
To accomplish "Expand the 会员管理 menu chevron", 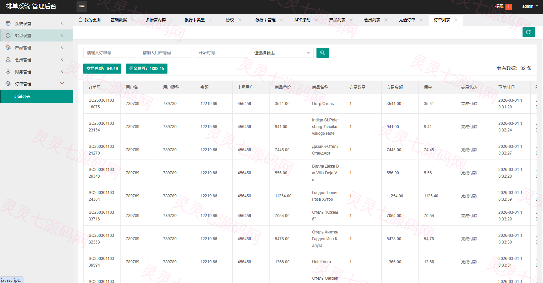I will pyautogui.click(x=62, y=59).
